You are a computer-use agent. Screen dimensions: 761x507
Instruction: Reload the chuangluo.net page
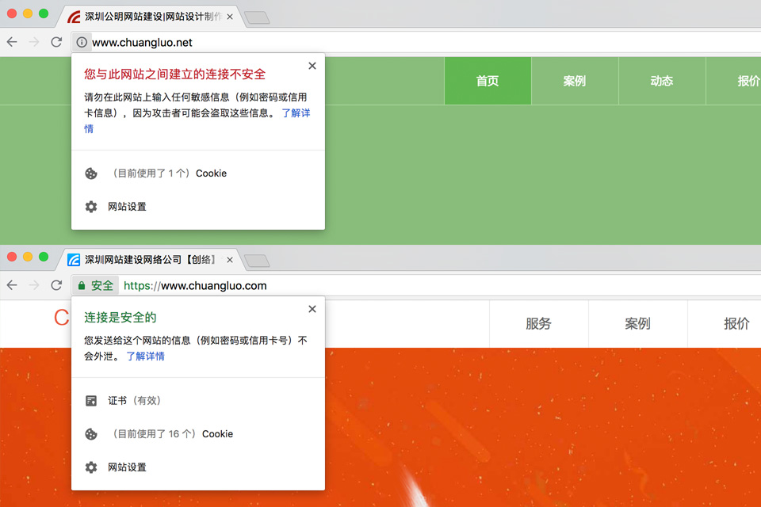(55, 42)
